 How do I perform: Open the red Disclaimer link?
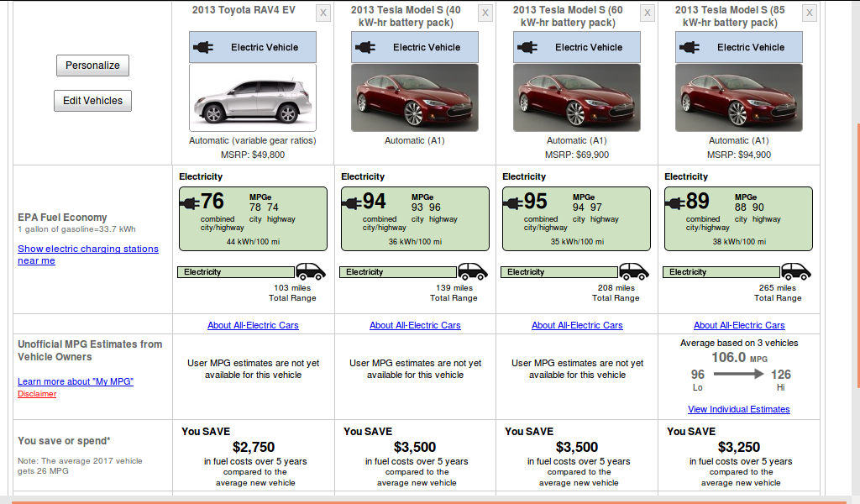[x=37, y=394]
